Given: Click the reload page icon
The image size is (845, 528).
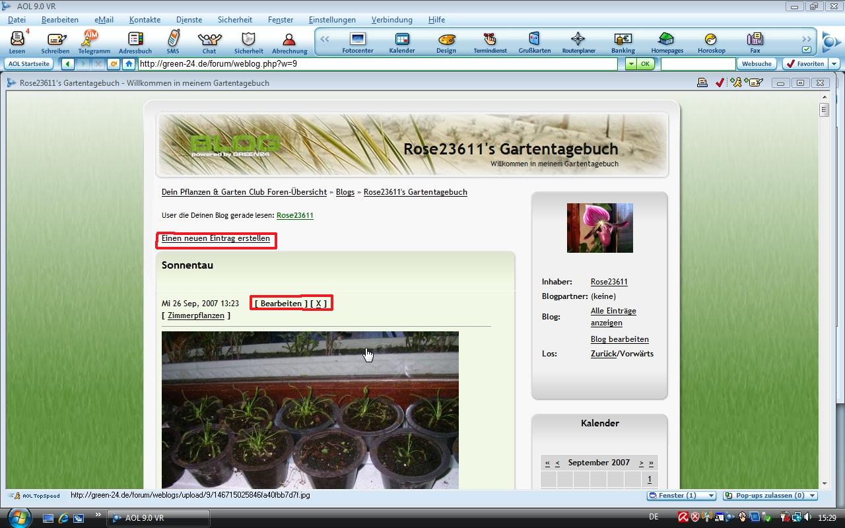Looking at the screenshot, I should pos(114,64).
